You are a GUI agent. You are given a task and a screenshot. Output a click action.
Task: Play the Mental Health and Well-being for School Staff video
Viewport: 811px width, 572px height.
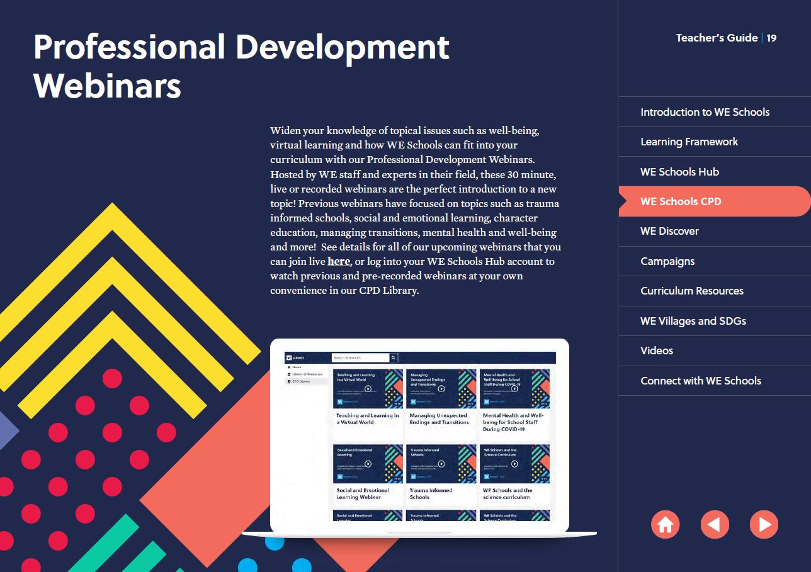pyautogui.click(x=514, y=389)
